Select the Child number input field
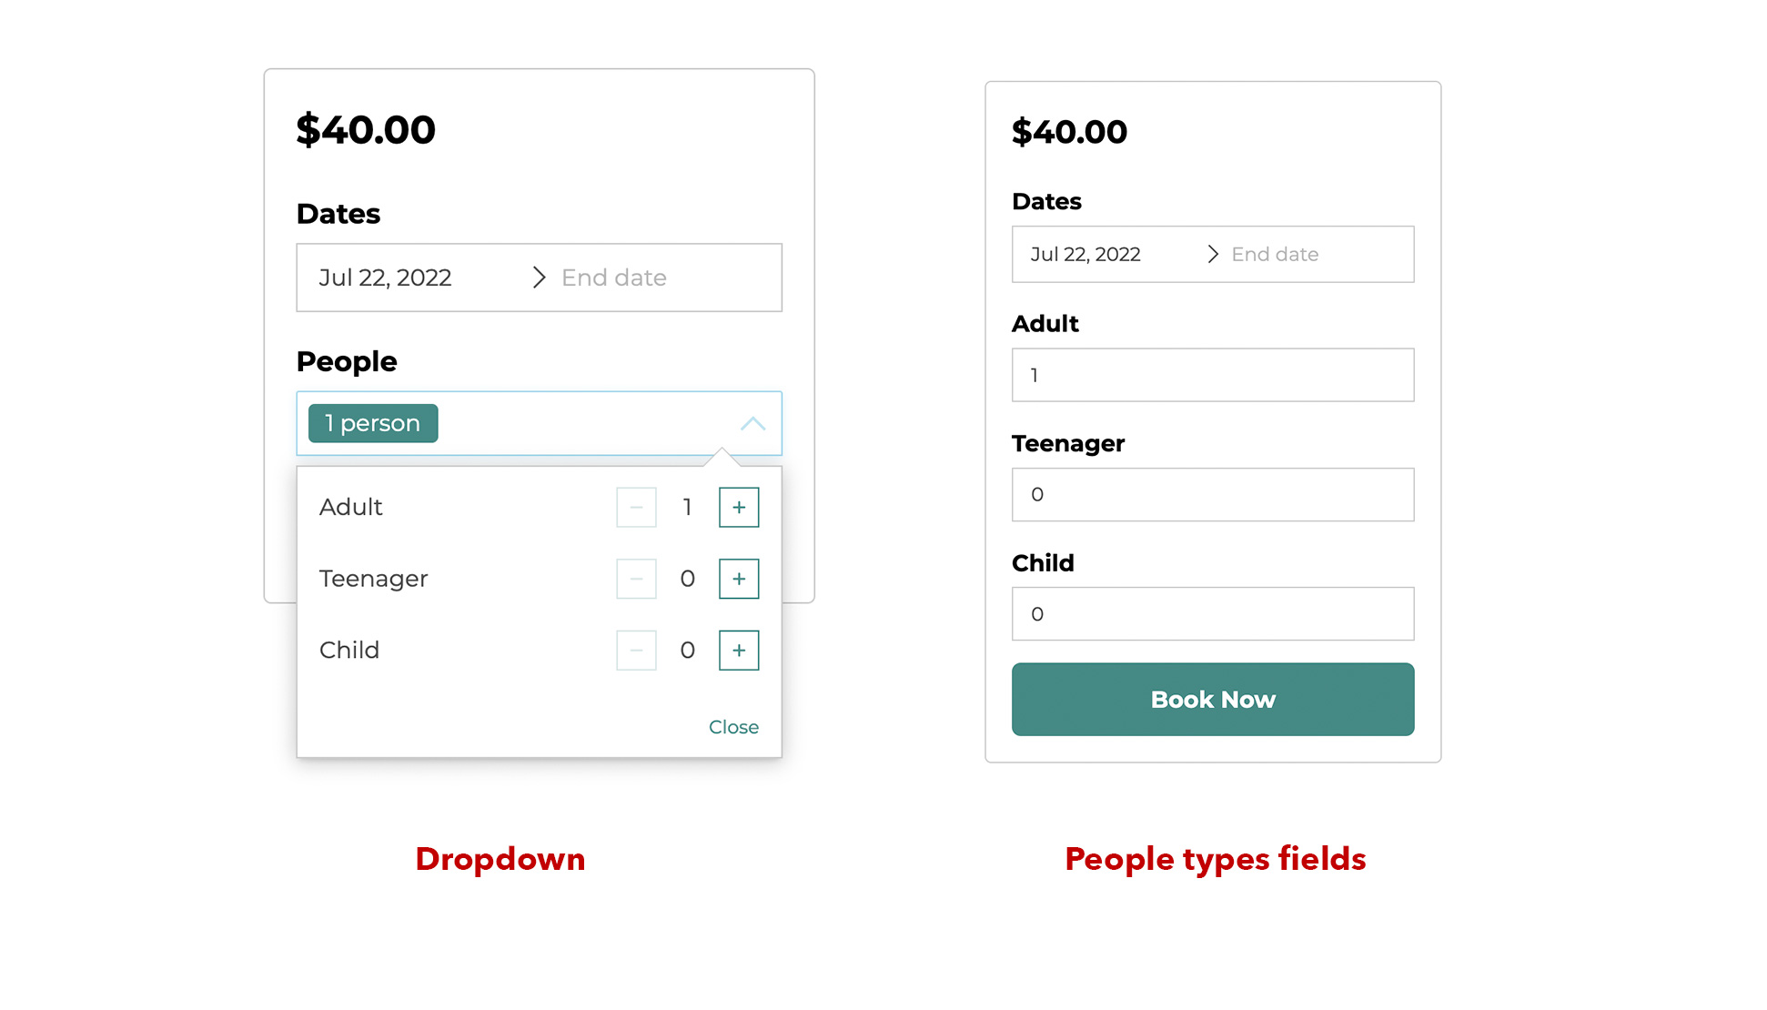The height and width of the screenshot is (1010, 1767). coord(1212,614)
